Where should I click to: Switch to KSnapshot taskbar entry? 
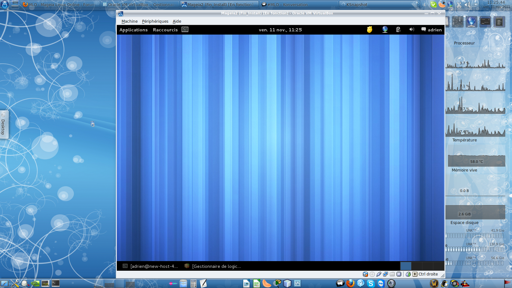coord(379,4)
